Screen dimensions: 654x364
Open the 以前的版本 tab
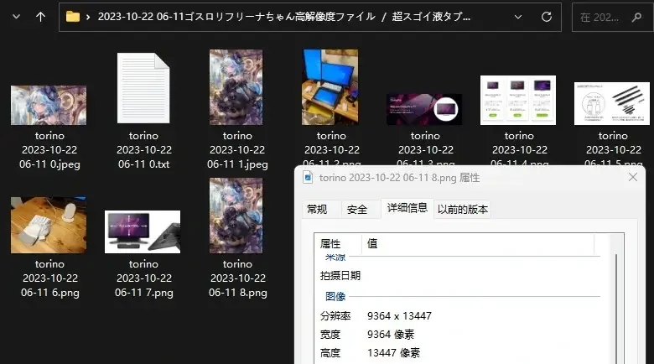[463, 209]
